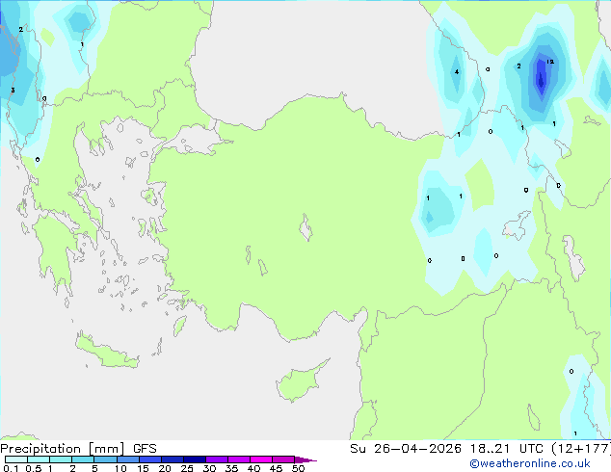Click the "Precipitation [mm] GFS" title text
This screenshot has width=611, height=472.
78,449
